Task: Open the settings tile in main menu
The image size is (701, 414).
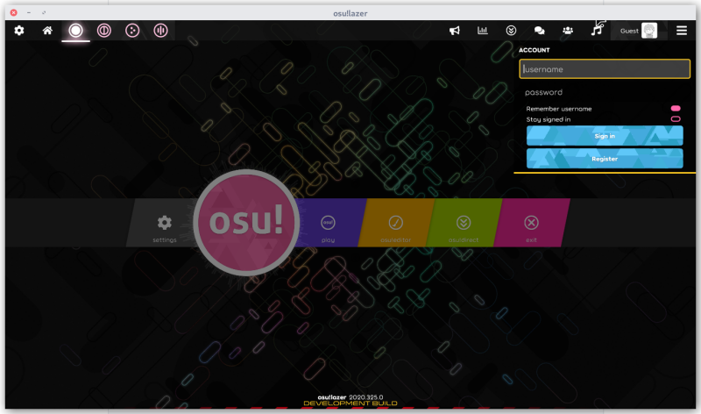Action: pyautogui.click(x=165, y=223)
